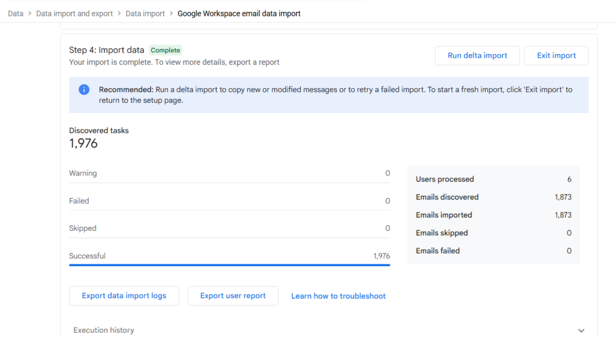This screenshot has width=615, height=337.
Task: Click the Emails imported value 1,873
Action: 563,215
